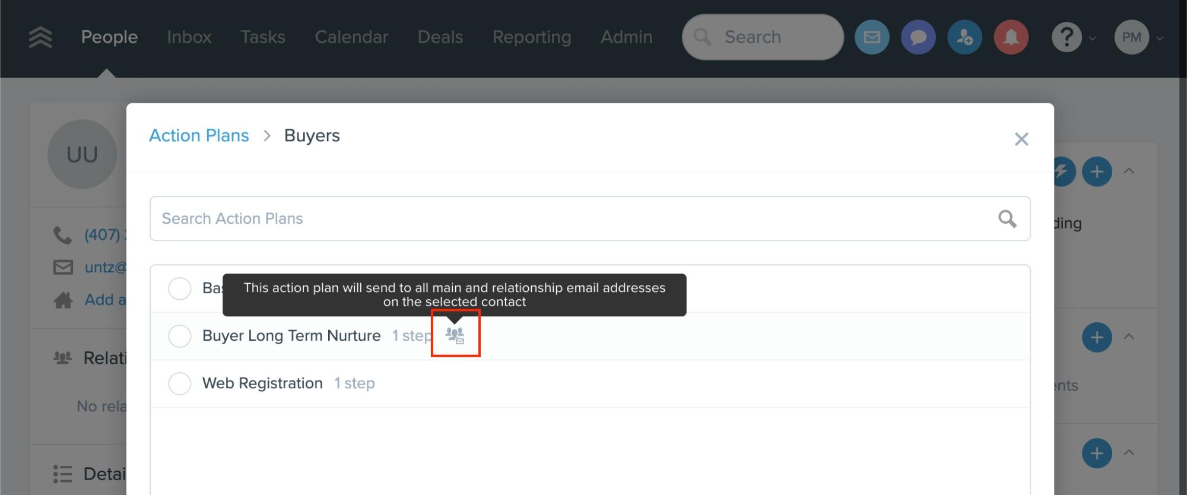Click the PM user avatar
Image resolution: width=1187 pixels, height=495 pixels.
pos(1131,37)
